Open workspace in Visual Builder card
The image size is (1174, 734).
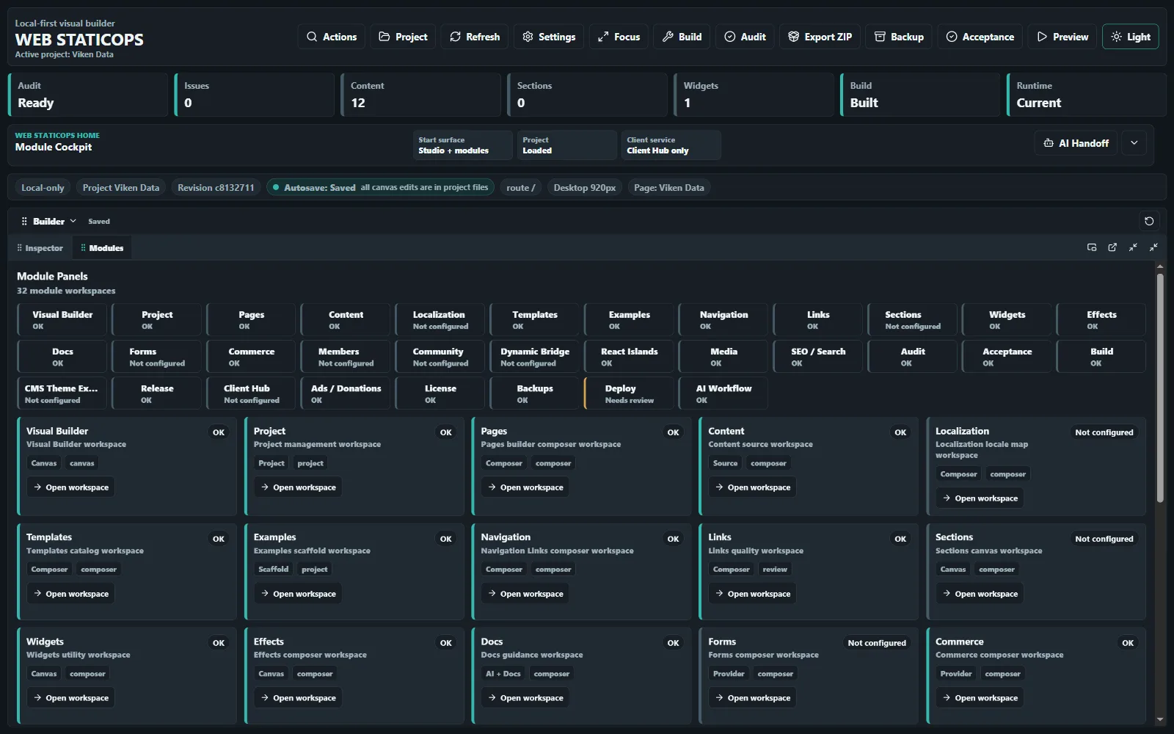(x=70, y=487)
